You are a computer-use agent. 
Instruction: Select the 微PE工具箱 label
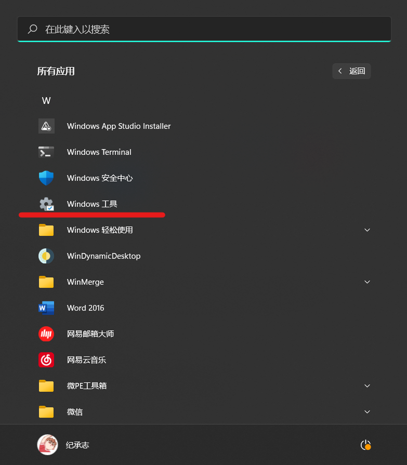[x=87, y=386]
